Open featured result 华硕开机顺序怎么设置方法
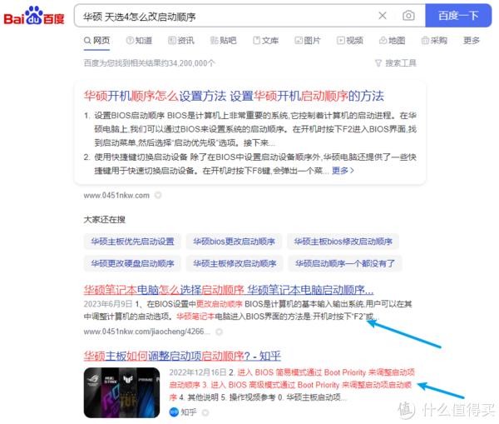 [x=234, y=96]
